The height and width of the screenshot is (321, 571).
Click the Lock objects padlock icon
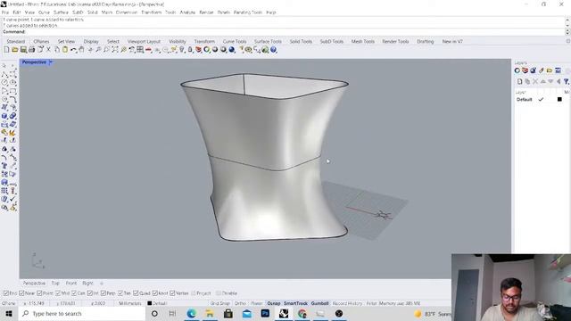(x=190, y=50)
